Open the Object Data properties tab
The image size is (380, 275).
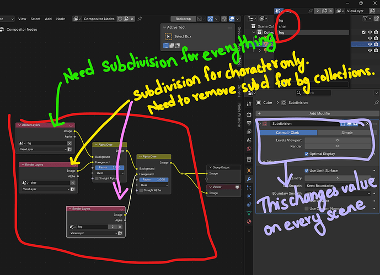249,213
